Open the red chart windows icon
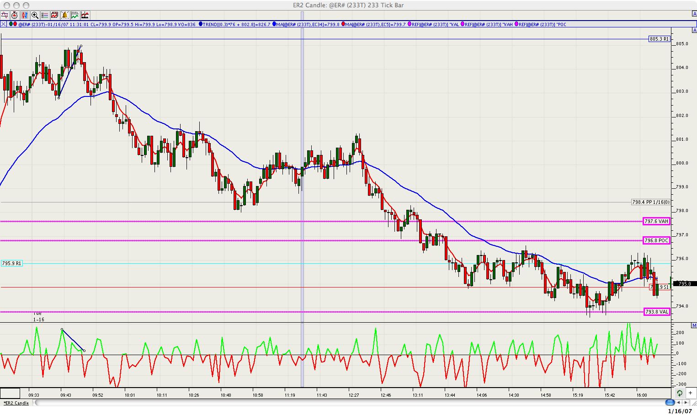697x415 pixels. coord(54,15)
